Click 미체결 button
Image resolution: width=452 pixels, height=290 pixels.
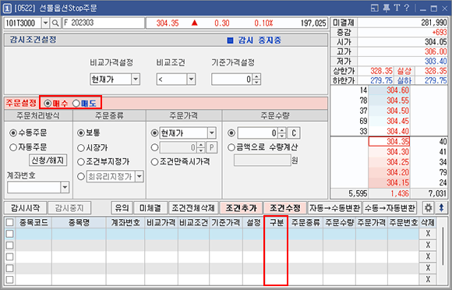pyautogui.click(x=150, y=207)
